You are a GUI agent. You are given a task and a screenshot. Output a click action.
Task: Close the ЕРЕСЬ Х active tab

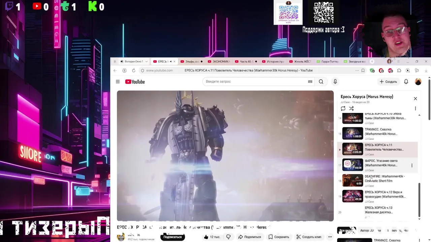[x=174, y=62]
